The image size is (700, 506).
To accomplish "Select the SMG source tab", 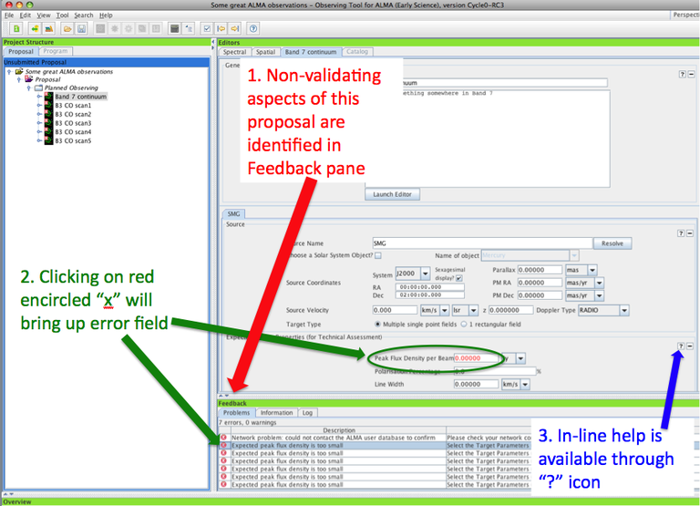I will tap(233, 214).
